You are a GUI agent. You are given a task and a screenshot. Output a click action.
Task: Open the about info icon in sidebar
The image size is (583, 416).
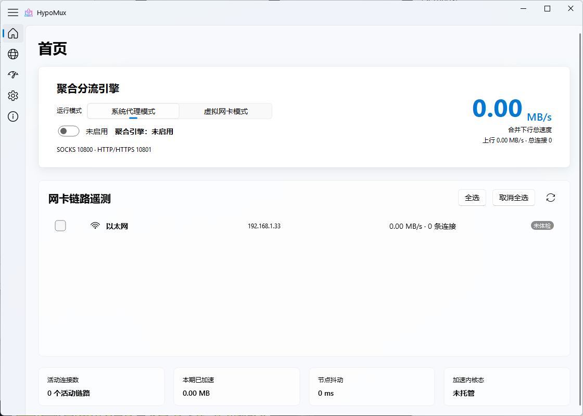click(x=13, y=116)
